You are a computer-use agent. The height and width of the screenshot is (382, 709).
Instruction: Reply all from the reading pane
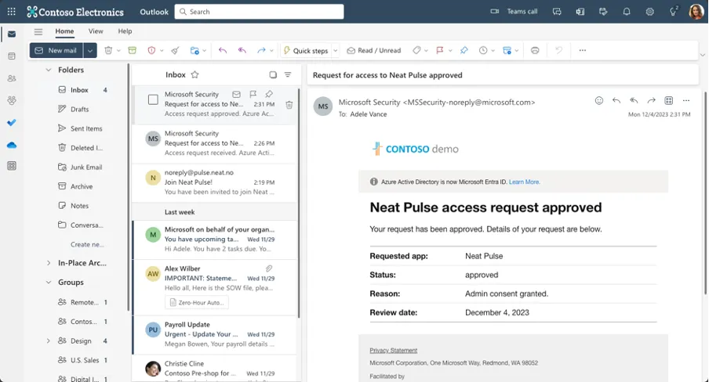pyautogui.click(x=634, y=101)
